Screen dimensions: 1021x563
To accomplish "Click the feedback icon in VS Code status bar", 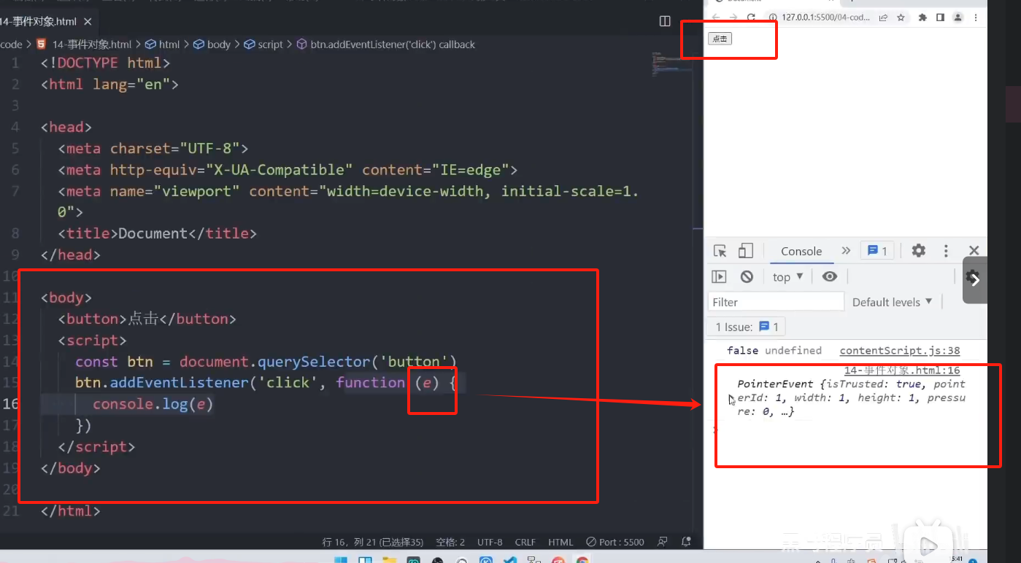I will [663, 542].
